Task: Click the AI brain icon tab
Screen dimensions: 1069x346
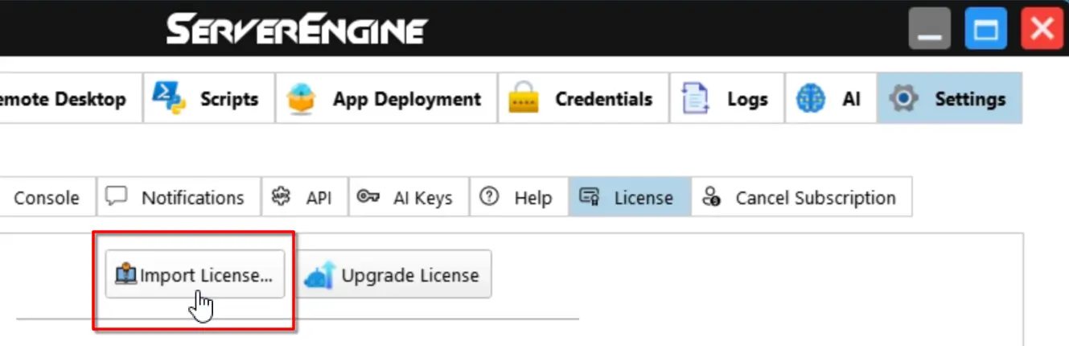Action: 810,99
